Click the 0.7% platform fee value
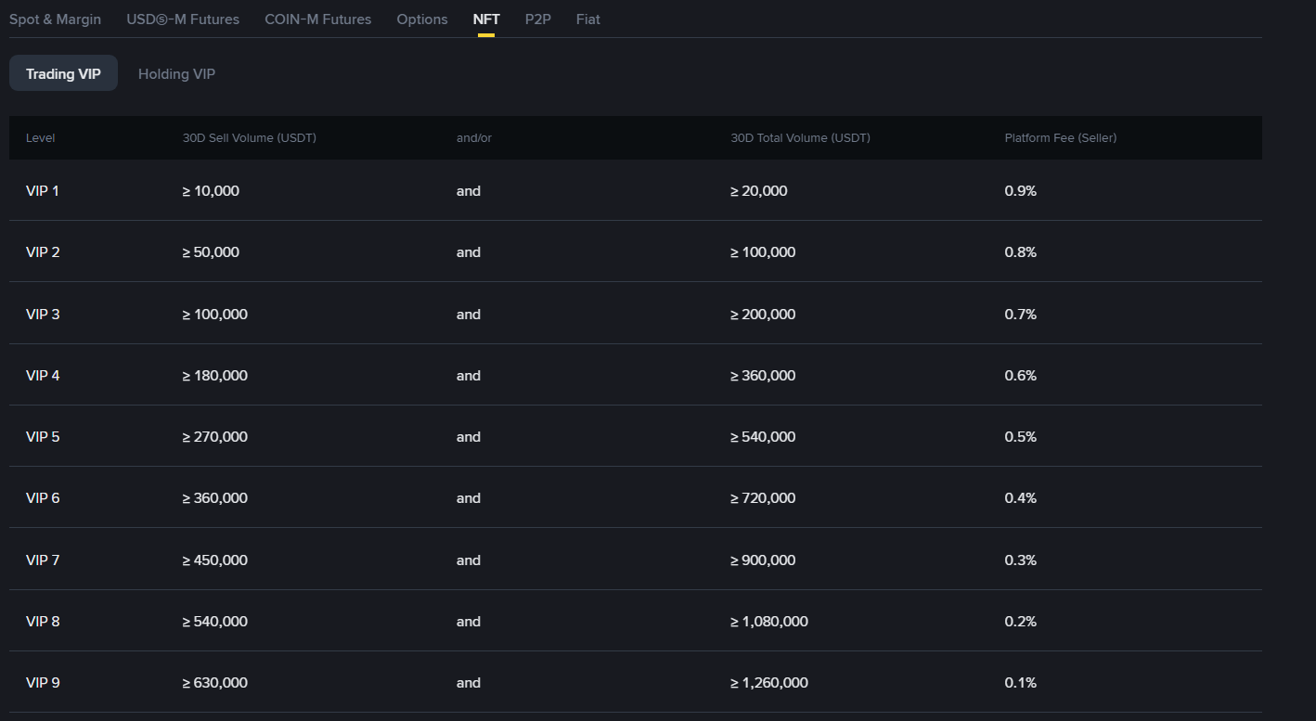Image resolution: width=1316 pixels, height=721 pixels. click(x=1021, y=314)
